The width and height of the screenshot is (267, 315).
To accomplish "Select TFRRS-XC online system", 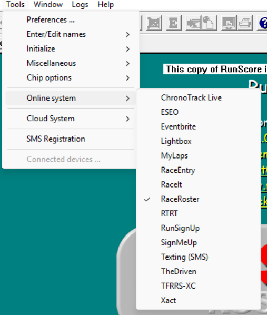I will coord(199,286).
